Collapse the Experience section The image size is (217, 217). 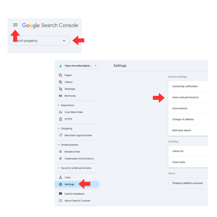coord(59,105)
